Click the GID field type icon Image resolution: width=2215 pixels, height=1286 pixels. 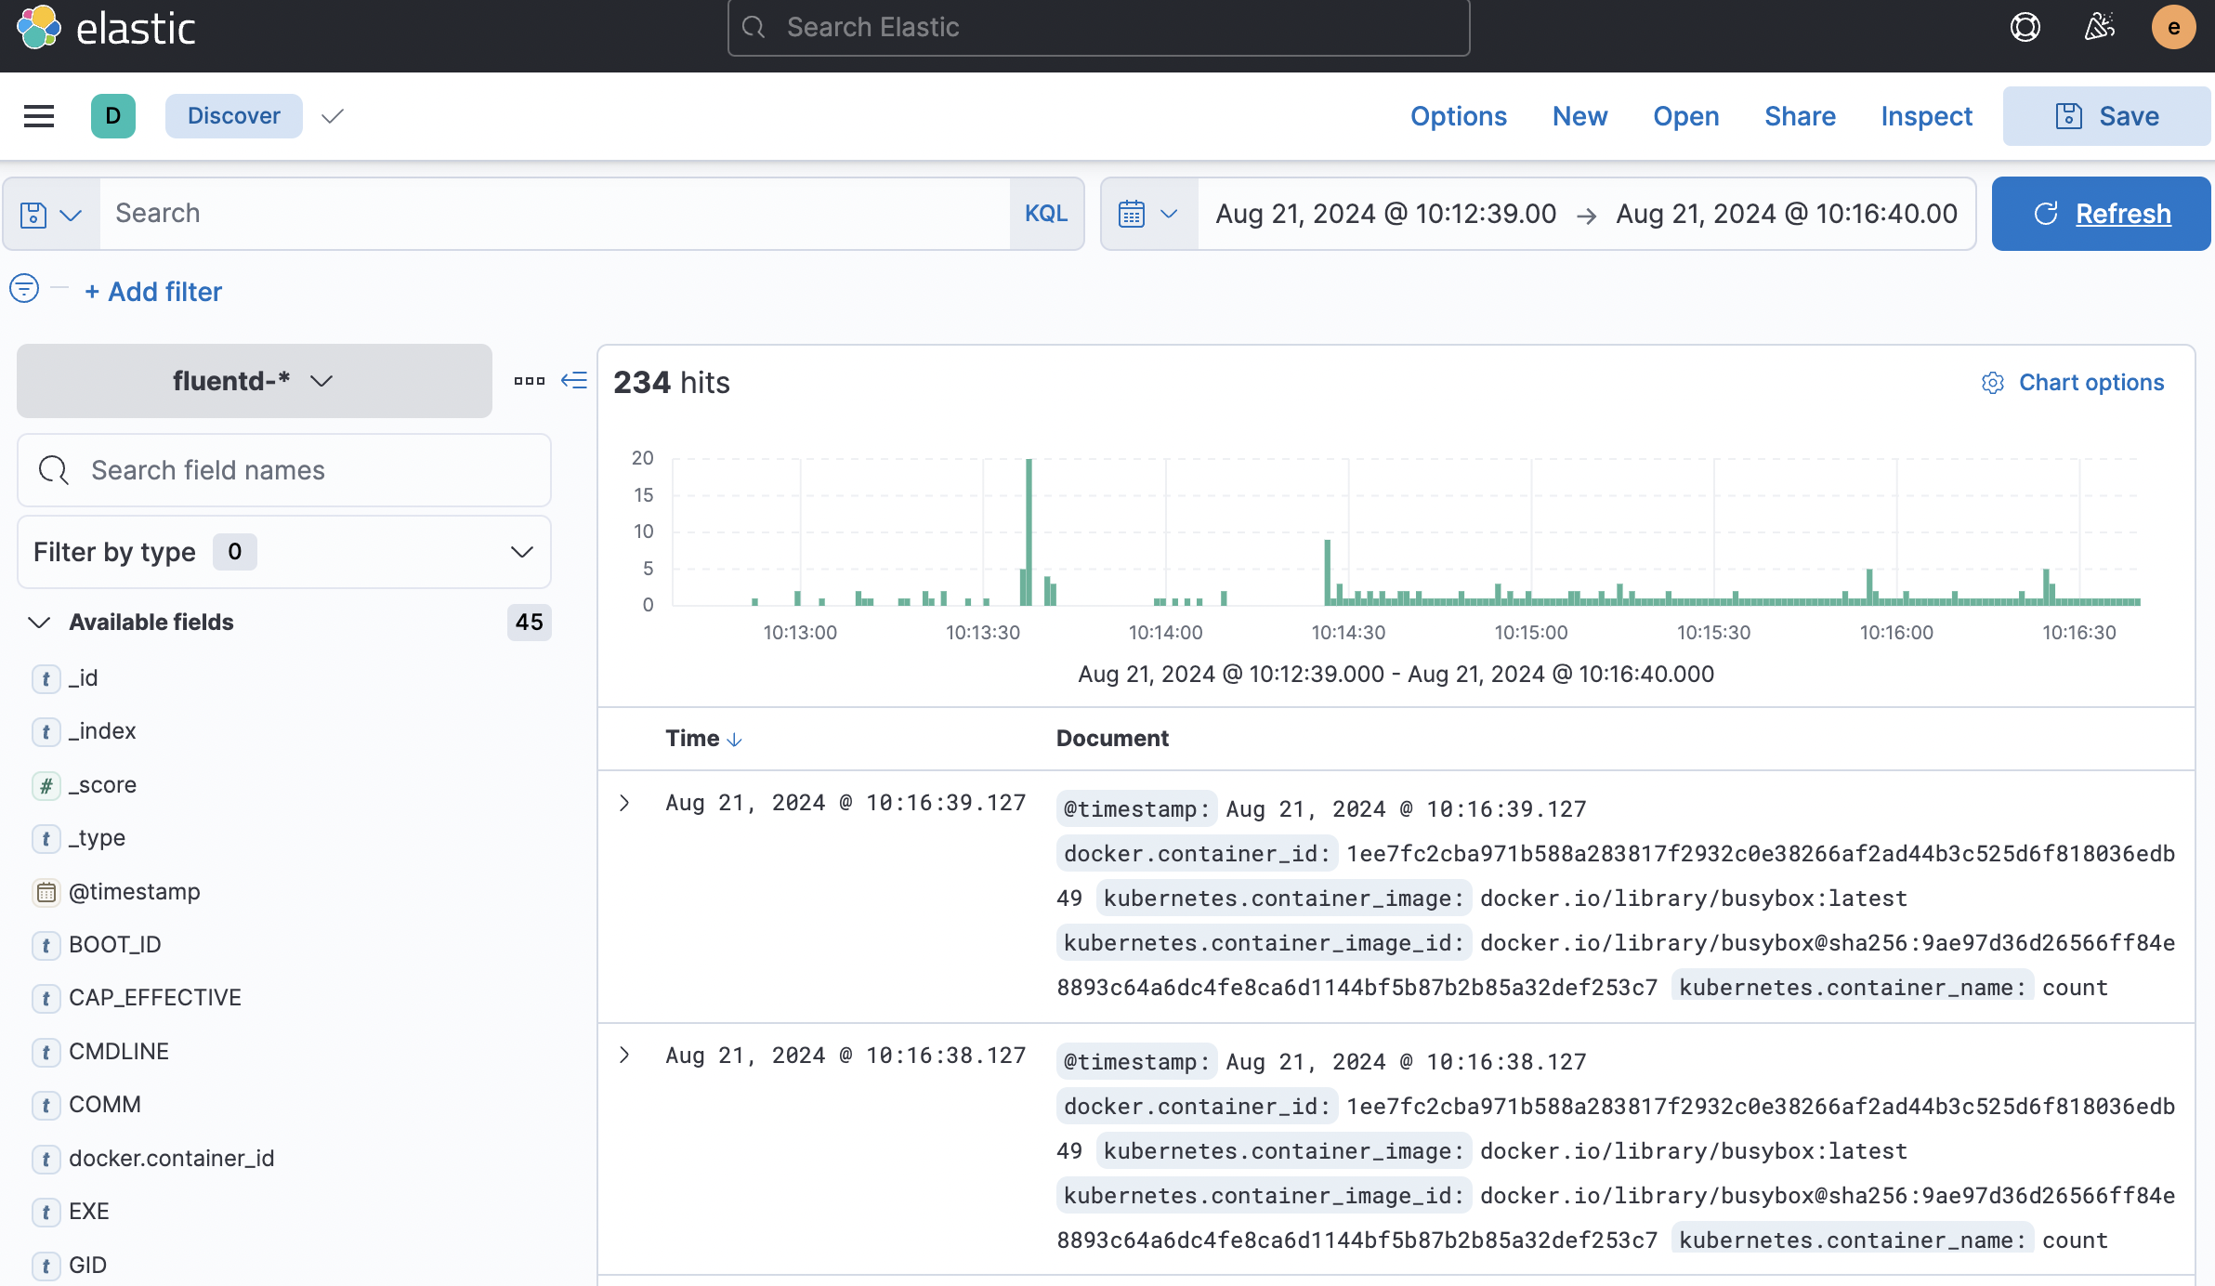(46, 1266)
